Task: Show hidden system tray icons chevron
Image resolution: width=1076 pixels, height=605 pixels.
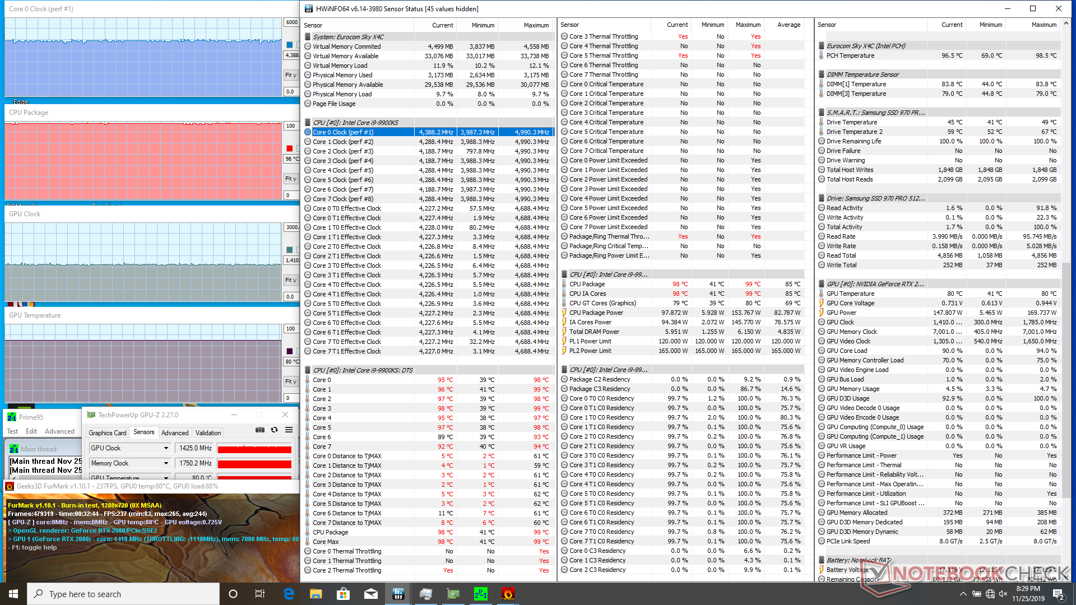Action: click(x=963, y=594)
